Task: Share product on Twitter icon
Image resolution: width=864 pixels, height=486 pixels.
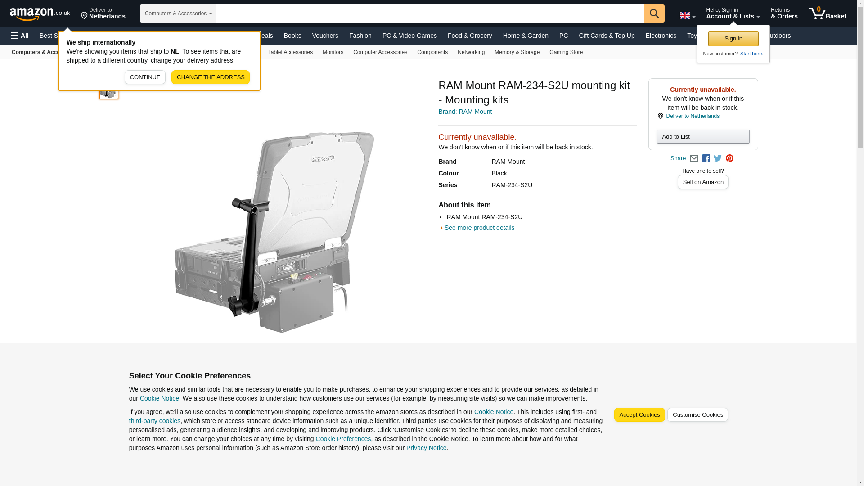Action: (718, 158)
